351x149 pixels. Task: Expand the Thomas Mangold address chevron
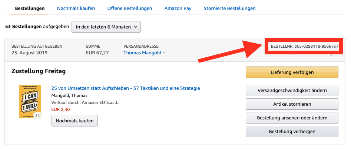pyautogui.click(x=165, y=53)
